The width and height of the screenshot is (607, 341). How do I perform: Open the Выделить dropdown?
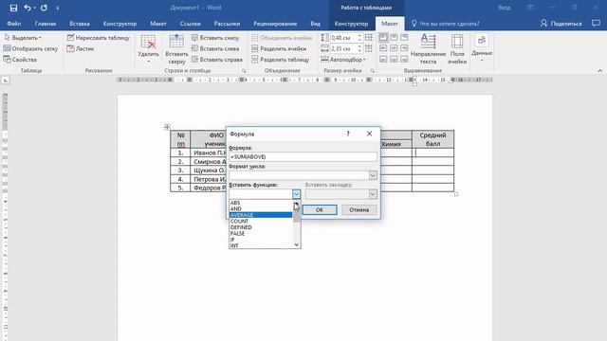pyautogui.click(x=23, y=38)
